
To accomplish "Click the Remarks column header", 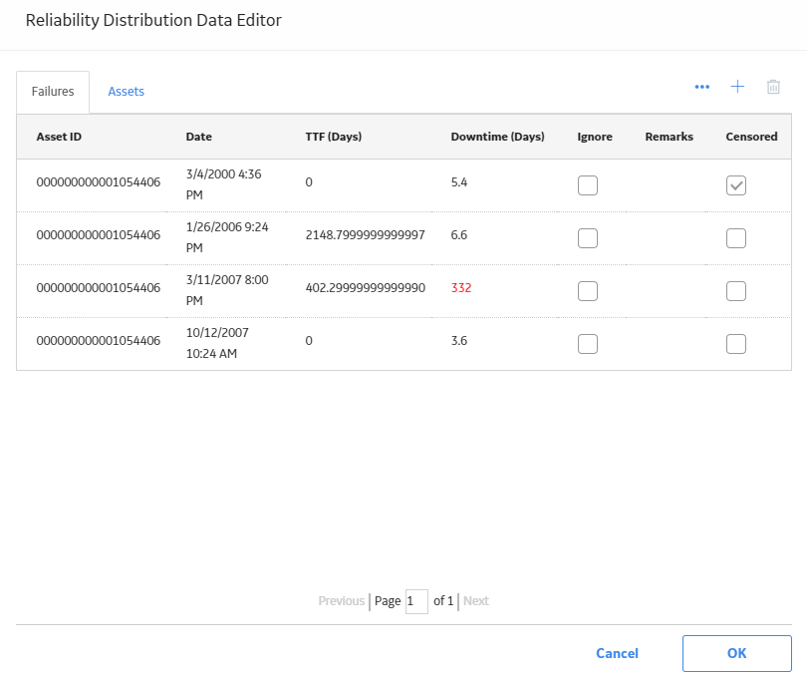I will click(x=670, y=137).
